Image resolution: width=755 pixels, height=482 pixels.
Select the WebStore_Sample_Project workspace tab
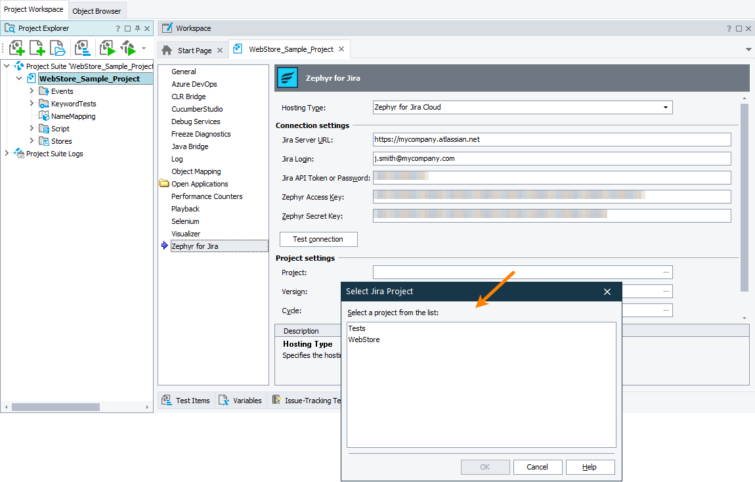coord(291,49)
